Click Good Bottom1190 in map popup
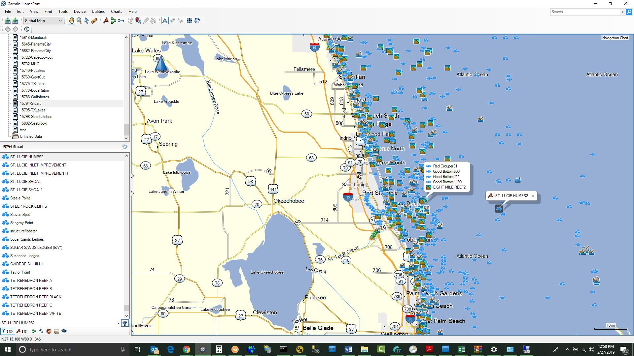This screenshot has width=634, height=356. click(447, 182)
